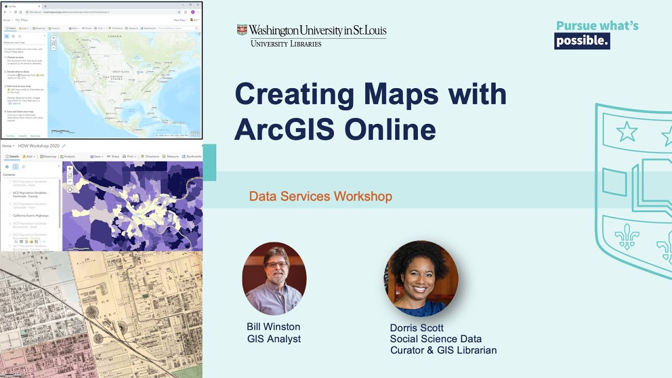The image size is (672, 378).
Task: Toggle ACS Population Variables Centroids - County checkbox
Action: [10, 193]
